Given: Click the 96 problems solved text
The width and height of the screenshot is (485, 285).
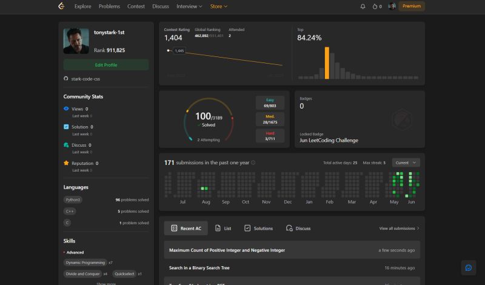Looking at the screenshot, I should point(132,199).
